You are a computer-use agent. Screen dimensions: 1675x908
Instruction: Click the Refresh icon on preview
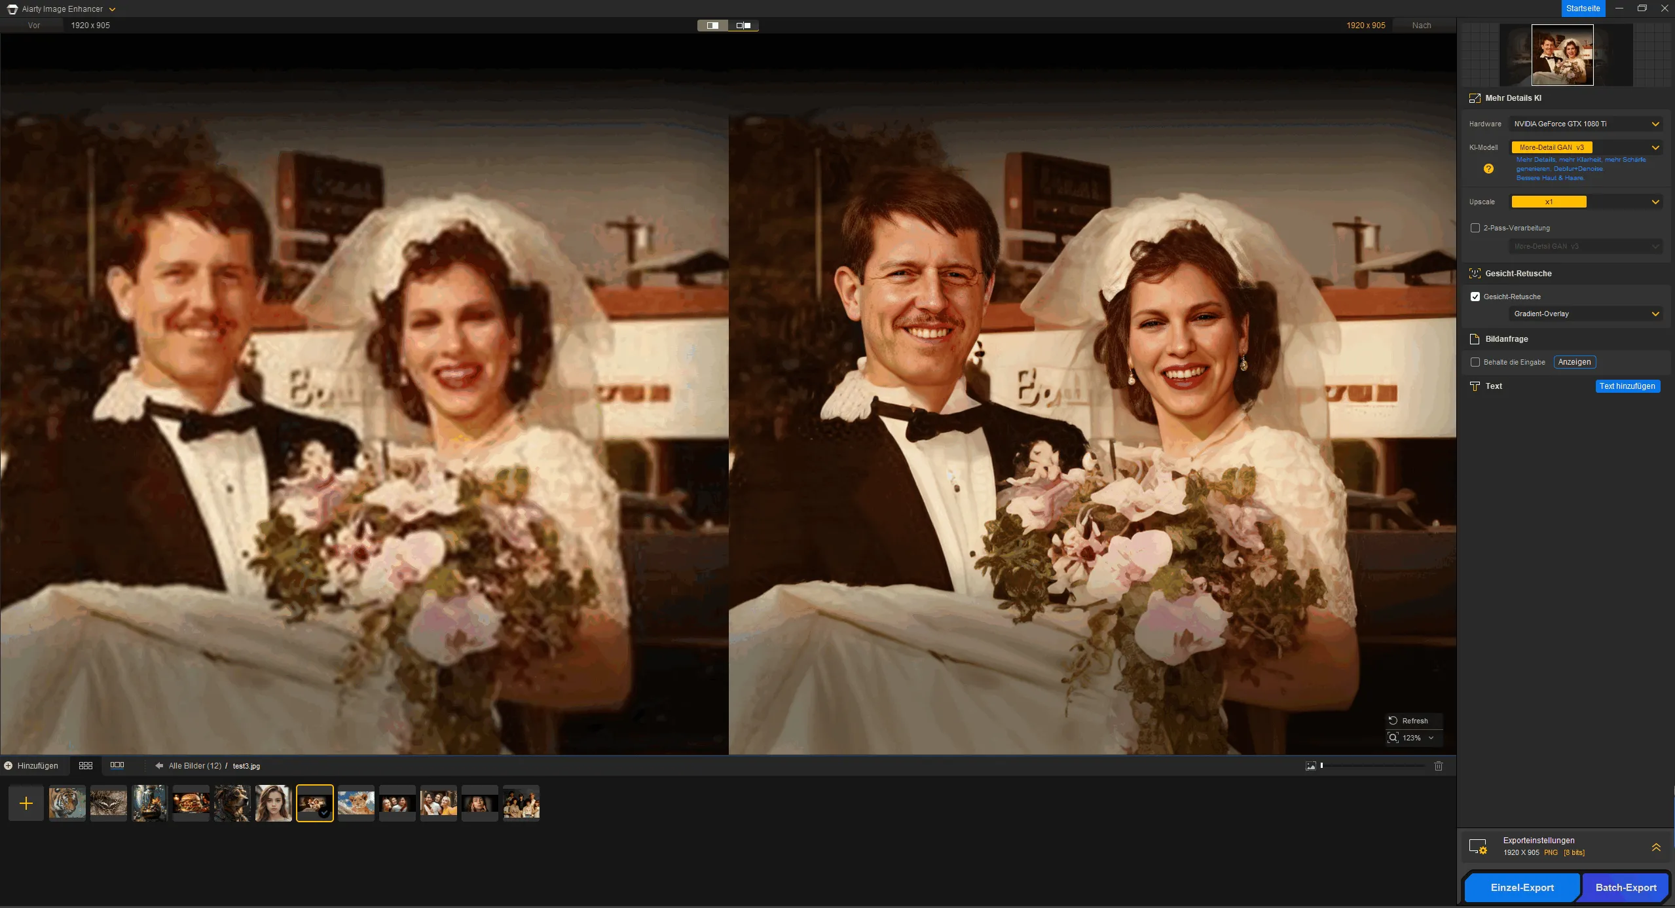[1393, 721]
